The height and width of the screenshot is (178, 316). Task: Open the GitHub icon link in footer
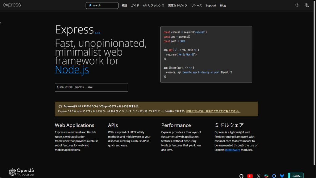click(x=241, y=176)
